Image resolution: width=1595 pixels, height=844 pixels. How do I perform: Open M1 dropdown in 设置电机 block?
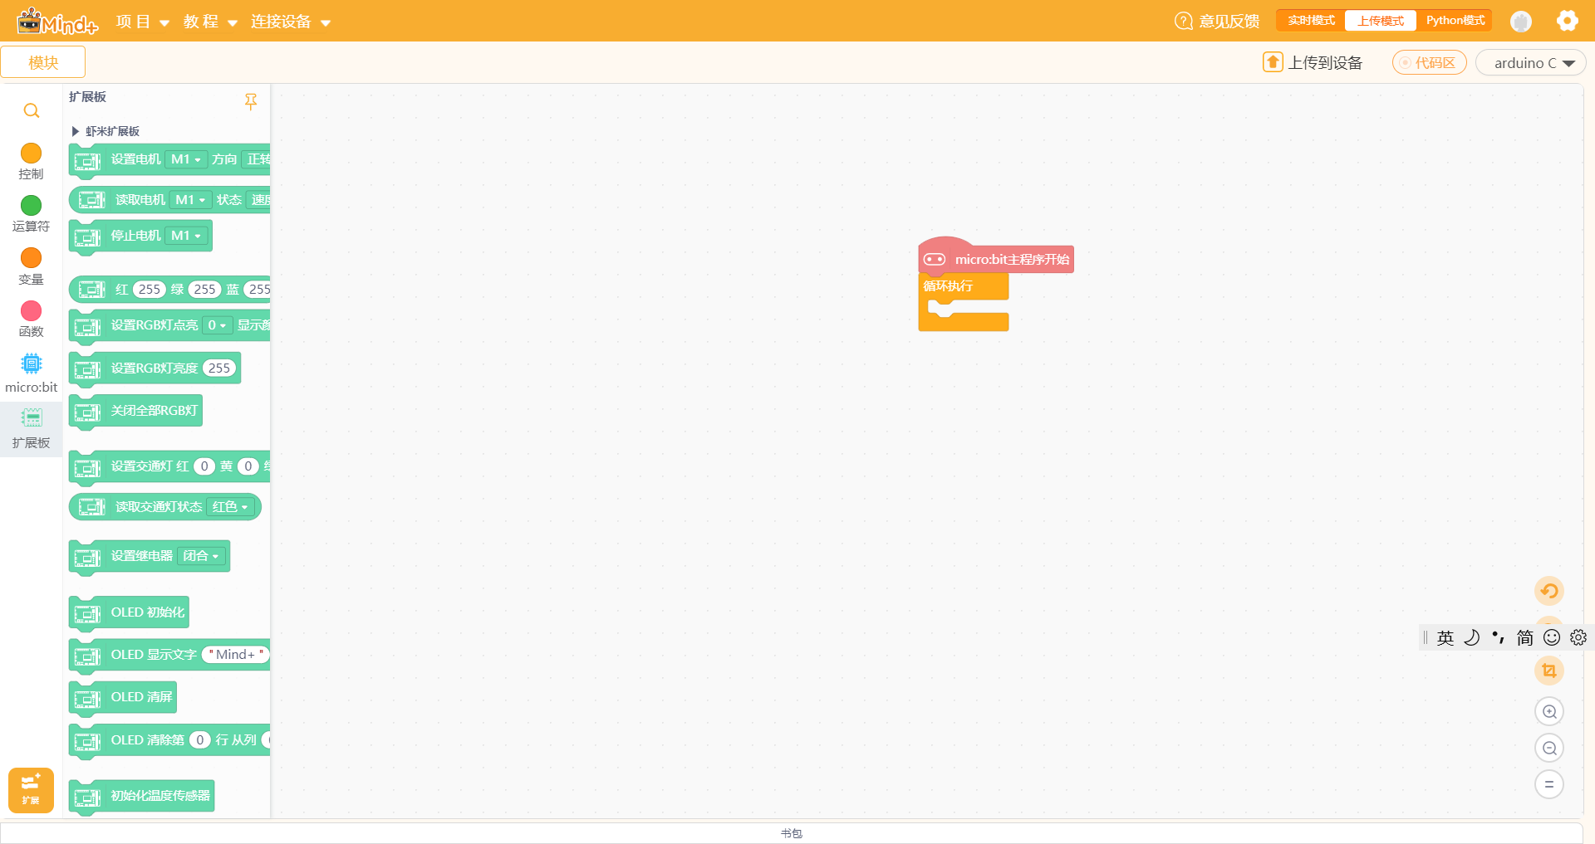pyautogui.click(x=186, y=159)
